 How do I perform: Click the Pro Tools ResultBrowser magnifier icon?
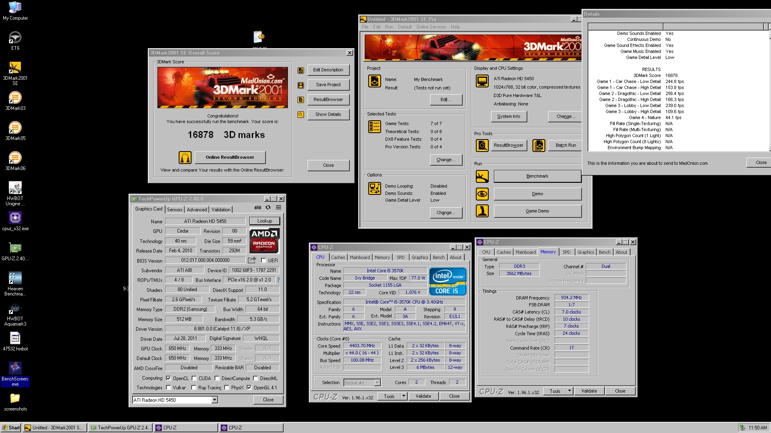point(482,145)
